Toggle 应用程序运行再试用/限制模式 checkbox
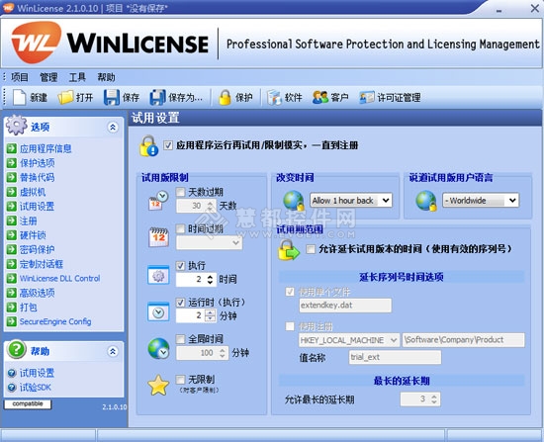Image resolution: width=544 pixels, height=442 pixels. [x=168, y=145]
